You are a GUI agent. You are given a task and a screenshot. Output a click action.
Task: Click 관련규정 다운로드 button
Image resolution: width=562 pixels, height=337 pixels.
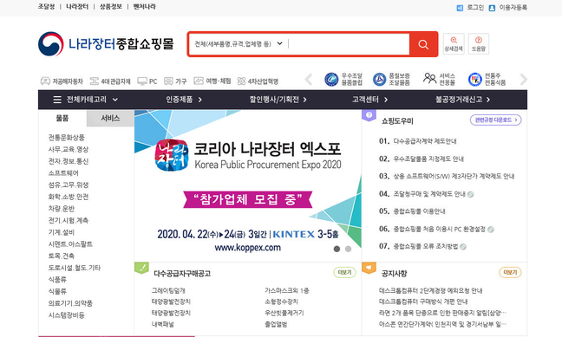pos(496,120)
